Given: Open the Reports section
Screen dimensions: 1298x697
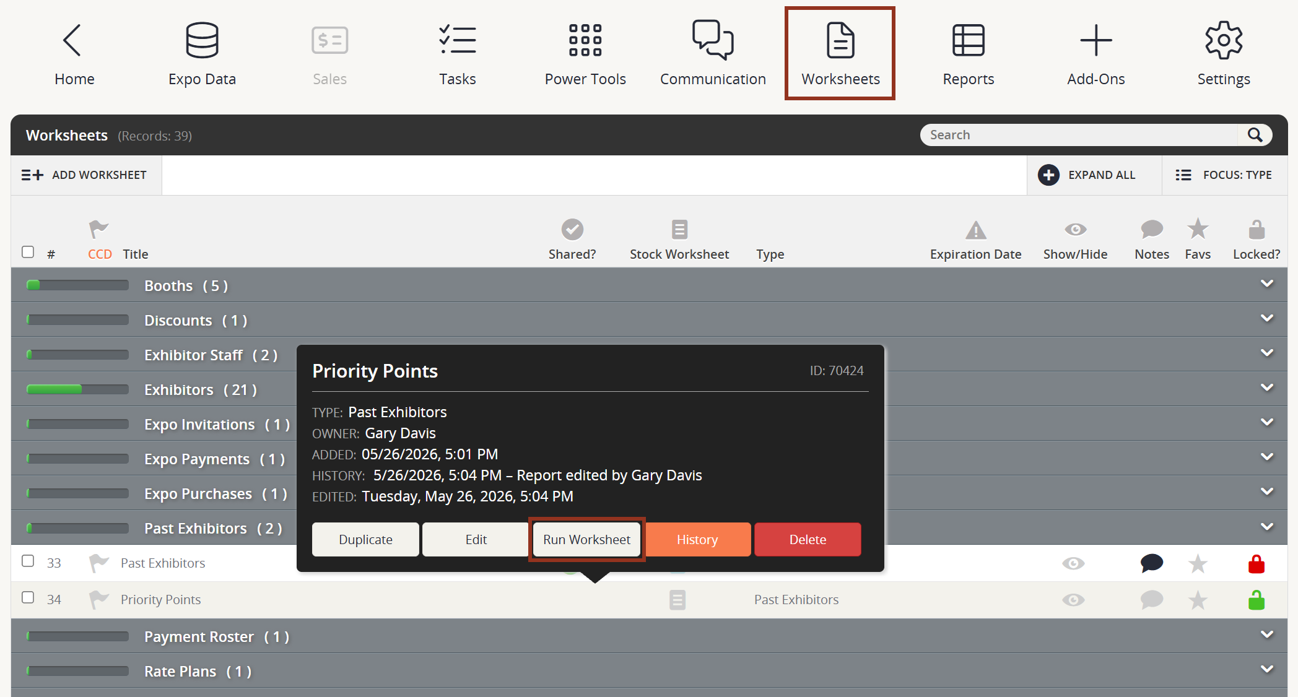Looking at the screenshot, I should point(968,54).
